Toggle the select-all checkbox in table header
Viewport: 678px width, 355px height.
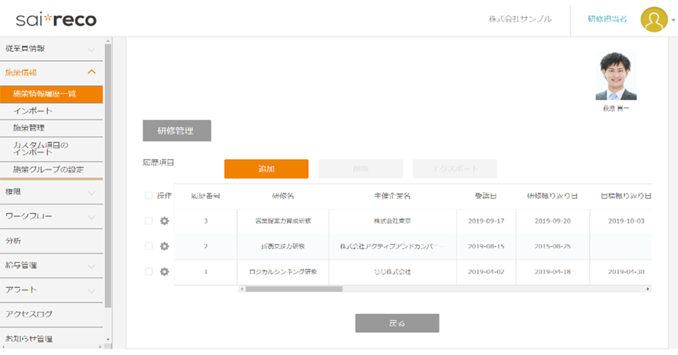(x=149, y=196)
